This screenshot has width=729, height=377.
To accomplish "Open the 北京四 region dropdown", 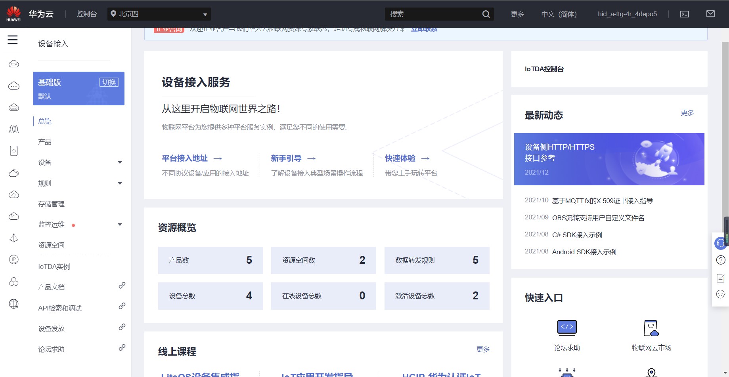I will [159, 14].
